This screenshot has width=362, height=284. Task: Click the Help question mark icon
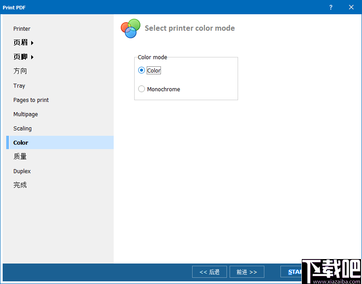(x=330, y=7)
